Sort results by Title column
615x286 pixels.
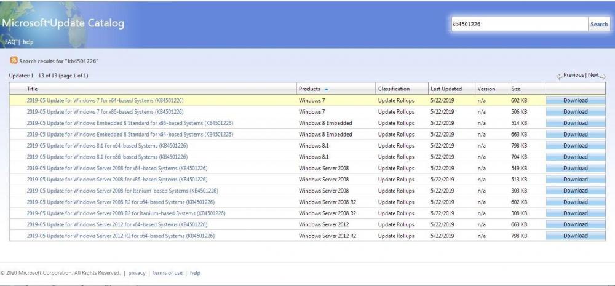(33, 89)
